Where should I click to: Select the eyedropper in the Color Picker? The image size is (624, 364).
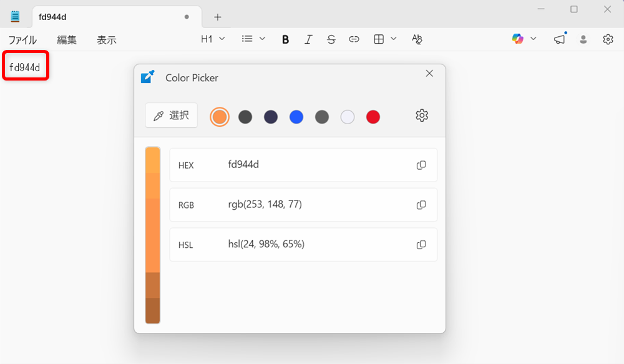171,116
